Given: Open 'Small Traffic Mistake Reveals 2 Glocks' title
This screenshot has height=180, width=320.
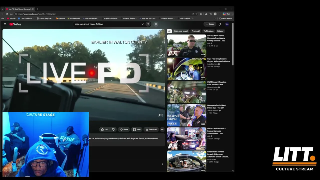Looking at the screenshot, I should click(x=218, y=154).
